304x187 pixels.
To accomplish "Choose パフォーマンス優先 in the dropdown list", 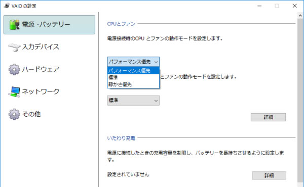I will click(x=133, y=71).
